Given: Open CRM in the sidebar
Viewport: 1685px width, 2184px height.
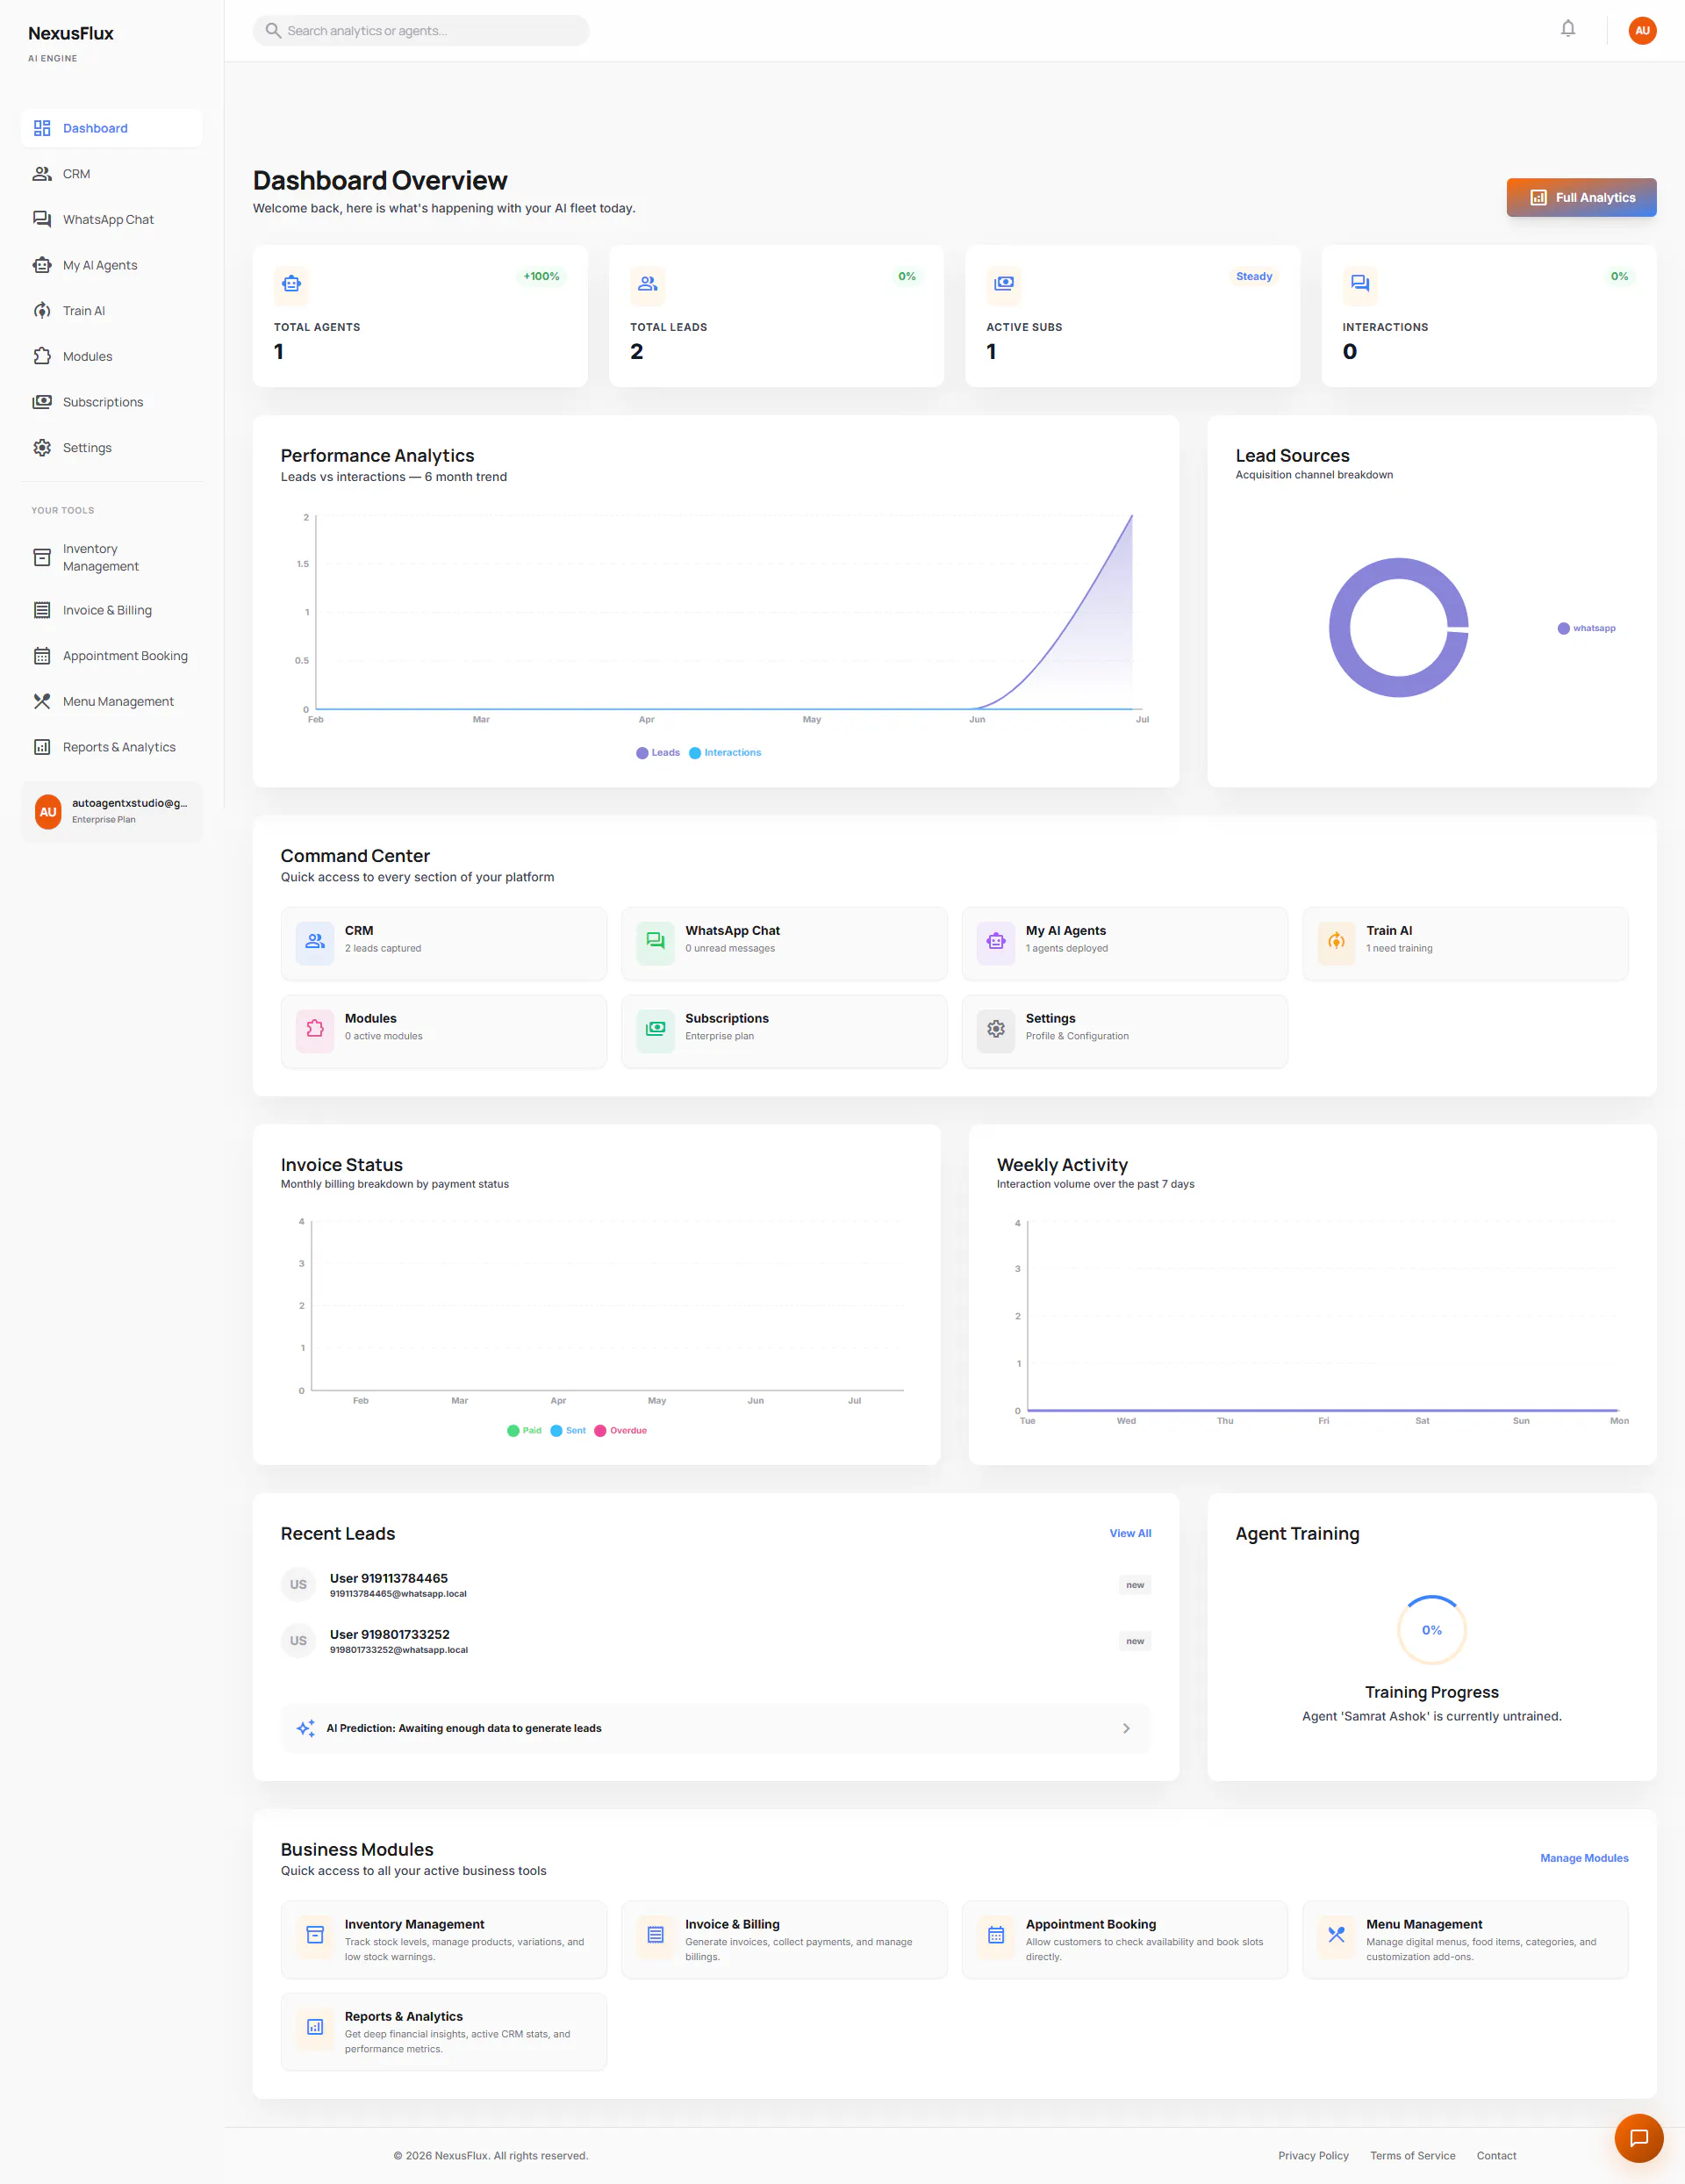Looking at the screenshot, I should pyautogui.click(x=112, y=174).
